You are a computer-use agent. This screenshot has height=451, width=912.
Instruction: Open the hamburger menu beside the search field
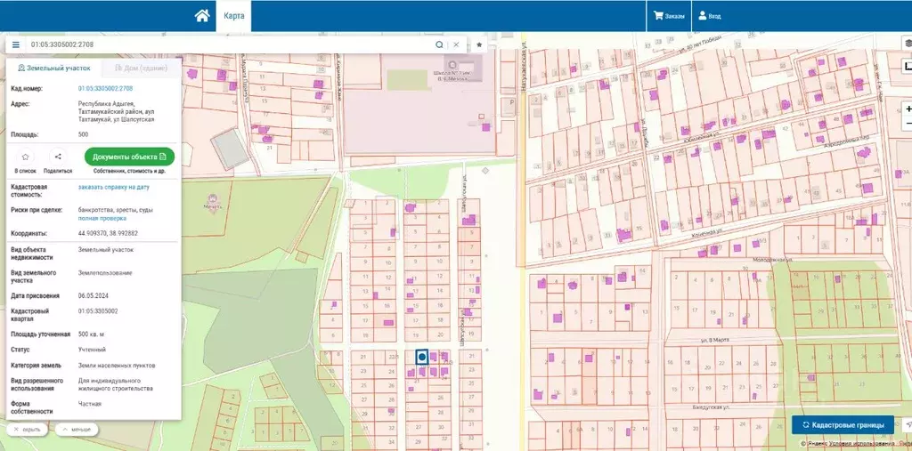point(15,44)
